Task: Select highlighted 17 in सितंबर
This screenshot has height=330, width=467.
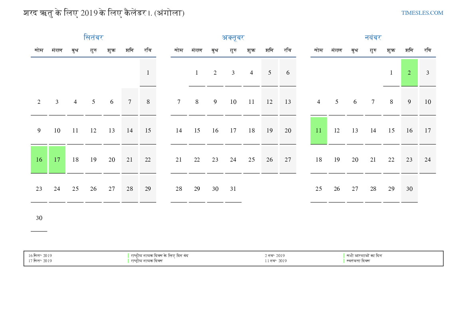Action: pos(57,160)
